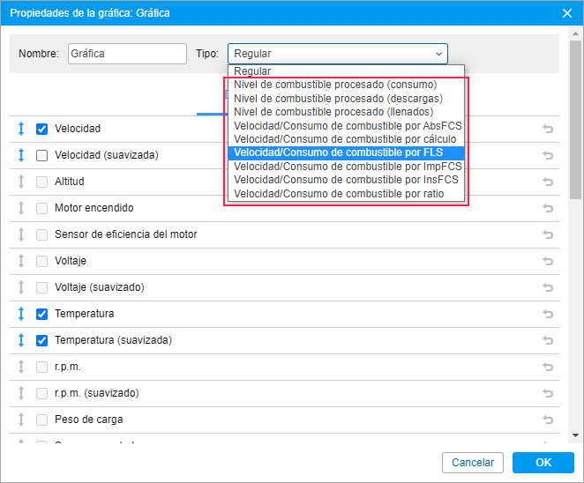This screenshot has height=483, width=584.
Task: Uncheck the Temperatura checkbox
Action: click(41, 314)
